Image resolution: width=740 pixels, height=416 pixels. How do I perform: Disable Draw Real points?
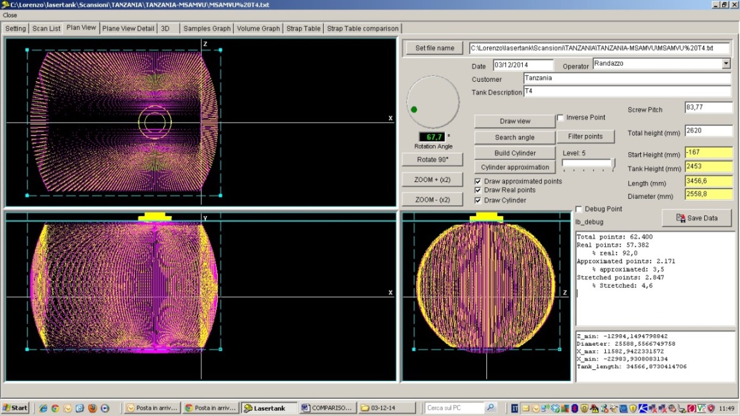click(478, 190)
